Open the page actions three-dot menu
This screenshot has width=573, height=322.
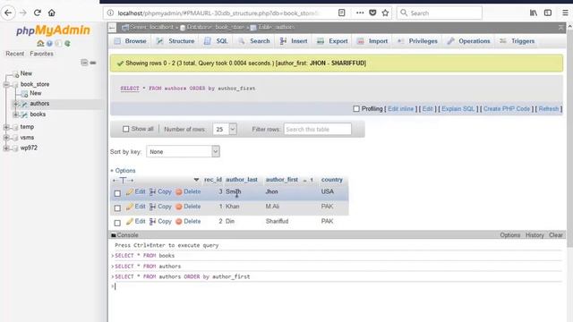coord(360,13)
